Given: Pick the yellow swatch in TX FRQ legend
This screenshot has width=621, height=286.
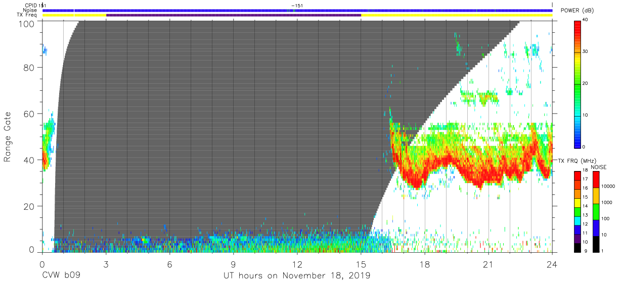Looking at the screenshot, I should click(577, 203).
